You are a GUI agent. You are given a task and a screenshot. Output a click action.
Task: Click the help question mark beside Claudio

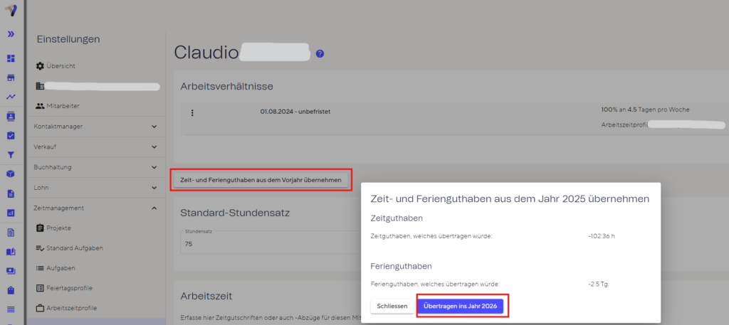320,53
